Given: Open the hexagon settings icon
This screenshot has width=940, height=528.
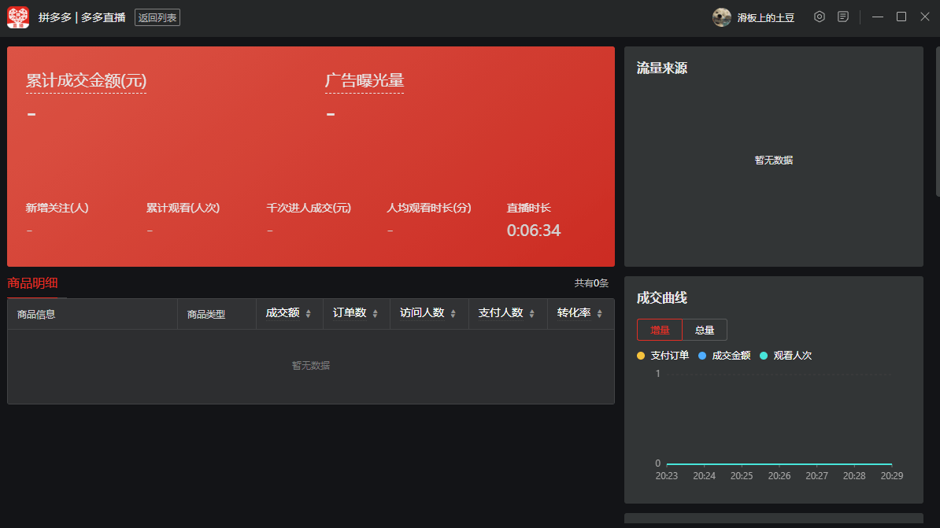Looking at the screenshot, I should (x=820, y=17).
